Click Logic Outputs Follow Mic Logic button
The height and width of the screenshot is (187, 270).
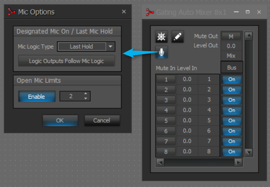(66, 61)
